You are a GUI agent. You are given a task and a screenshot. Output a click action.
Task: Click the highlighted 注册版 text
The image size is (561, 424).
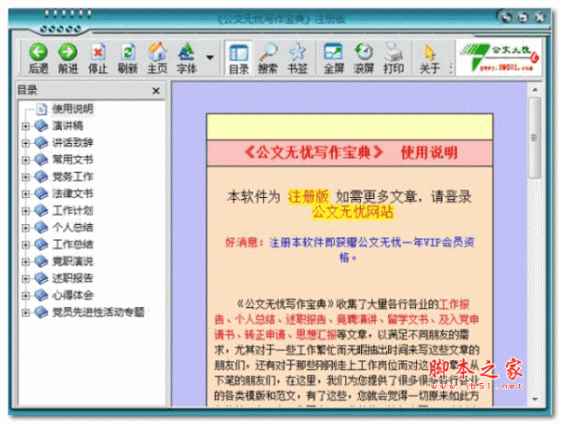[x=309, y=197]
